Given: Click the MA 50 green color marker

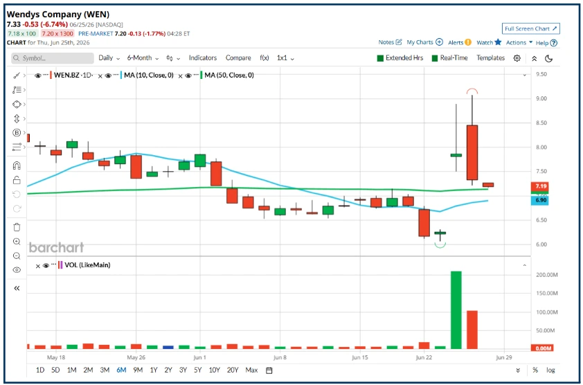Looking at the screenshot, I should click(201, 75).
